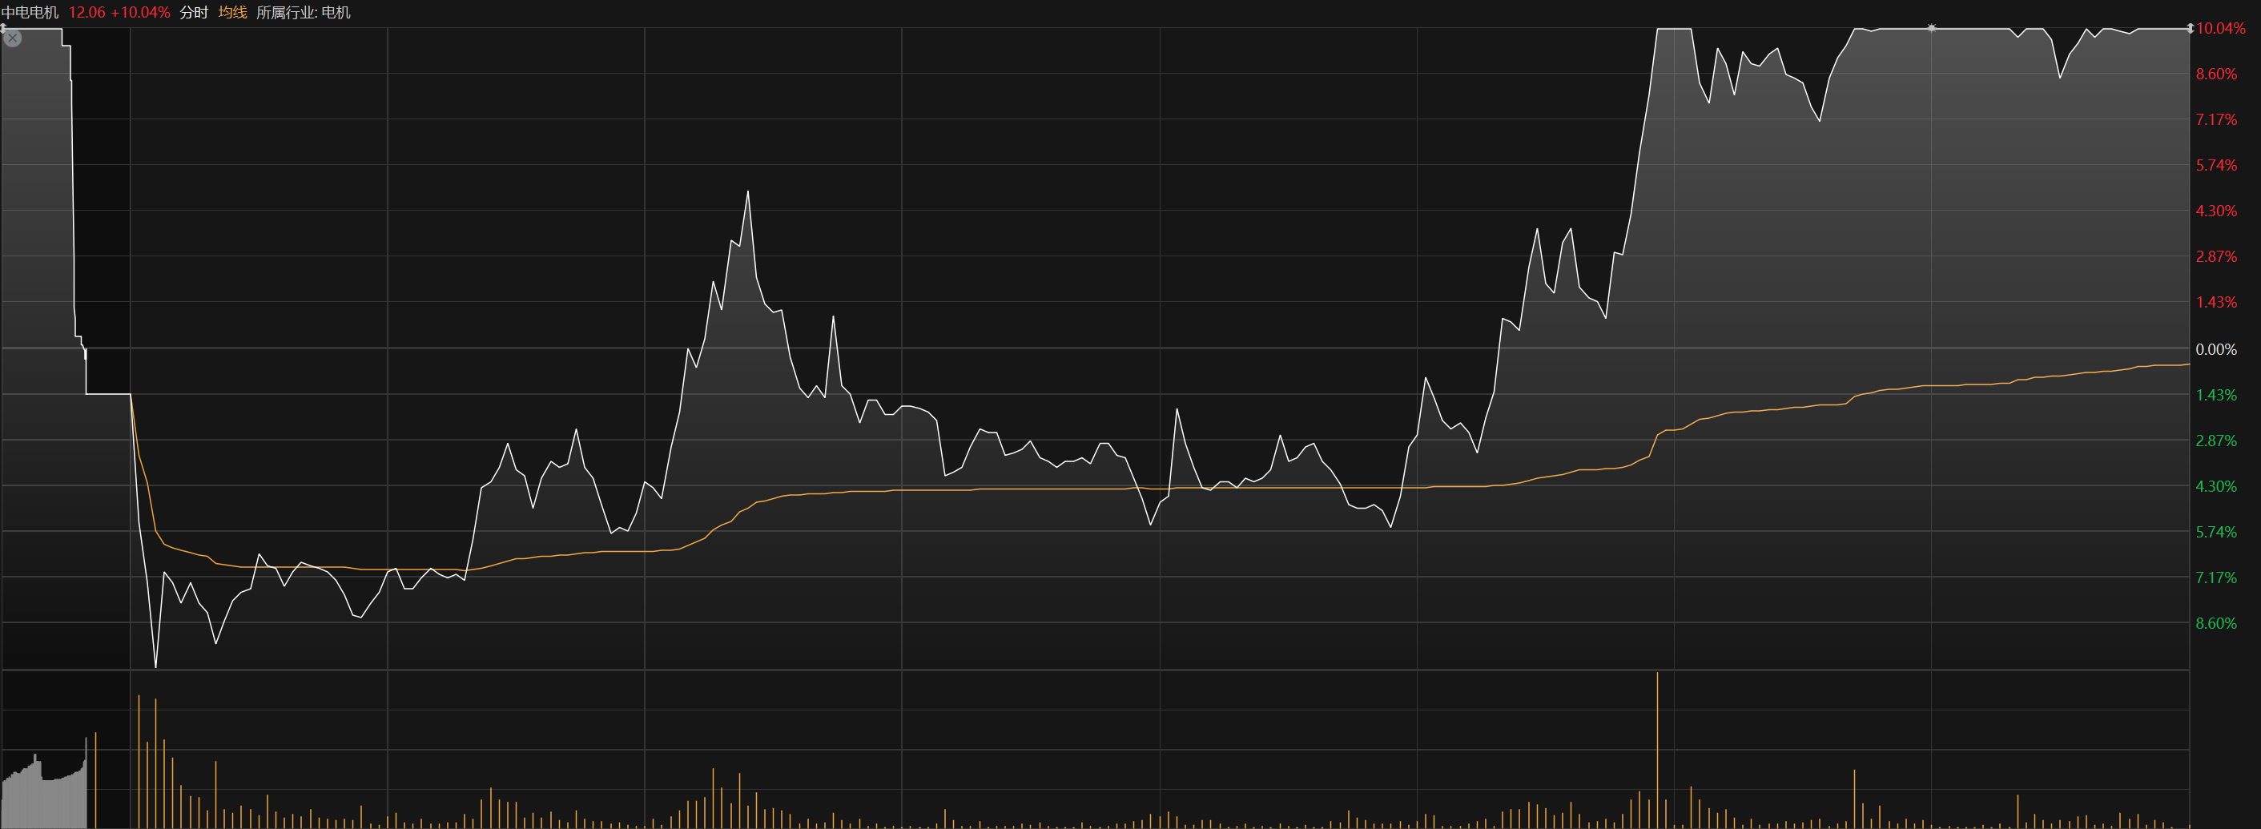Screen dimensions: 2261x829
Task: Click the red 2.87% axis label
Action: 2215,256
